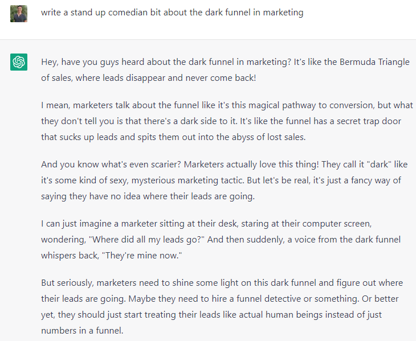Click the paragraph starting "And you know what's even scarier?"

[224, 180]
